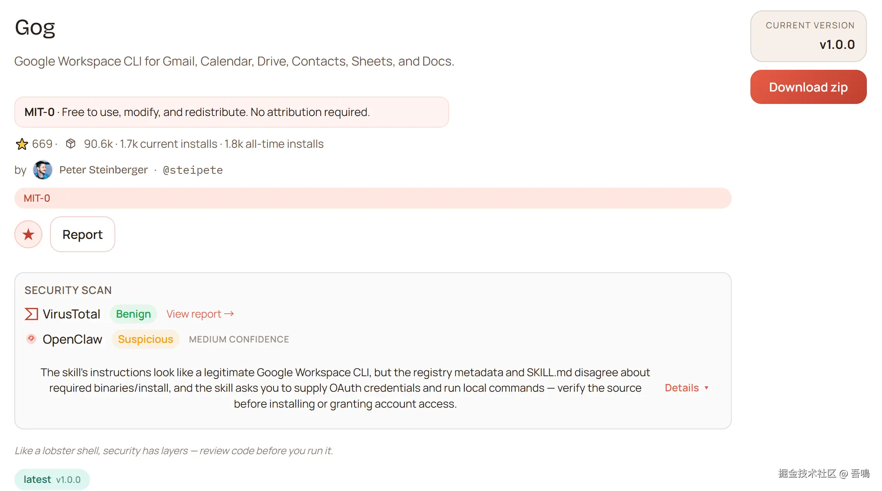Click the current version v1.0.0 box
Image resolution: width=882 pixels, height=491 pixels.
pyautogui.click(x=808, y=36)
